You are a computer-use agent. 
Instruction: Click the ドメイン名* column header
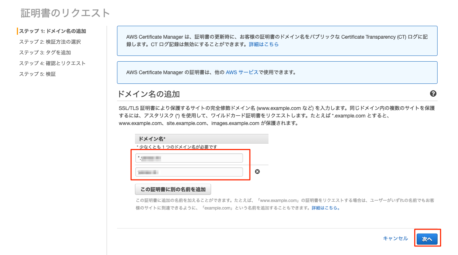point(152,139)
